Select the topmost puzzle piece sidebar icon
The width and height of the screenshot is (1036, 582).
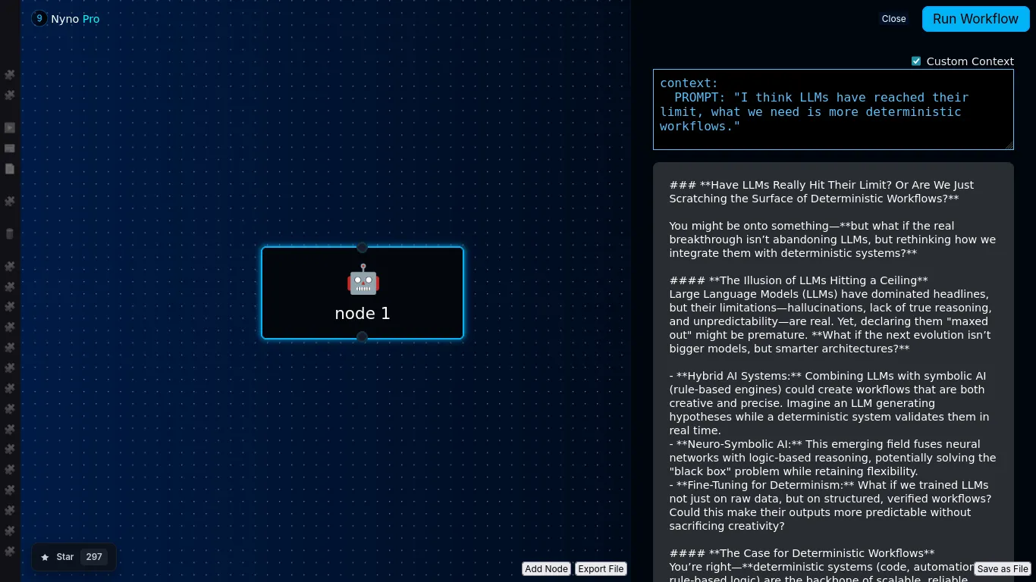(10, 75)
